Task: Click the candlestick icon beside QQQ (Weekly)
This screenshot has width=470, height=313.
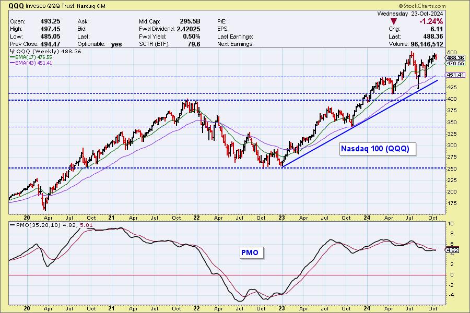Action: click(13, 51)
